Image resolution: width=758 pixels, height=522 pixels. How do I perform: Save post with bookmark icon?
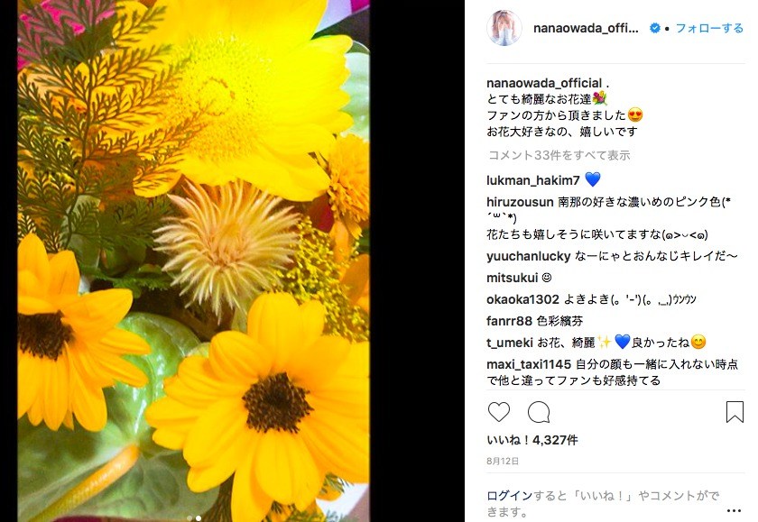pos(735,412)
